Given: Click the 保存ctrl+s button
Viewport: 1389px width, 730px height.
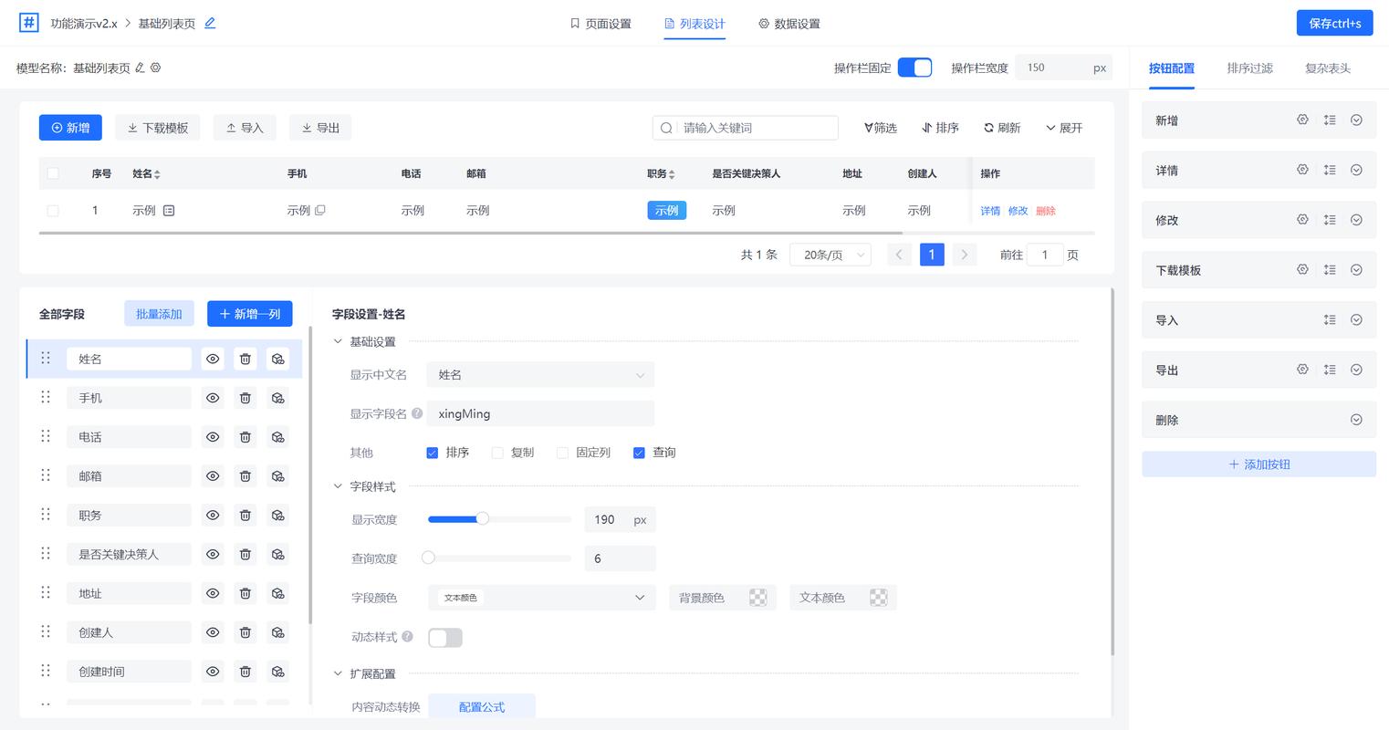Looking at the screenshot, I should pos(1334,23).
